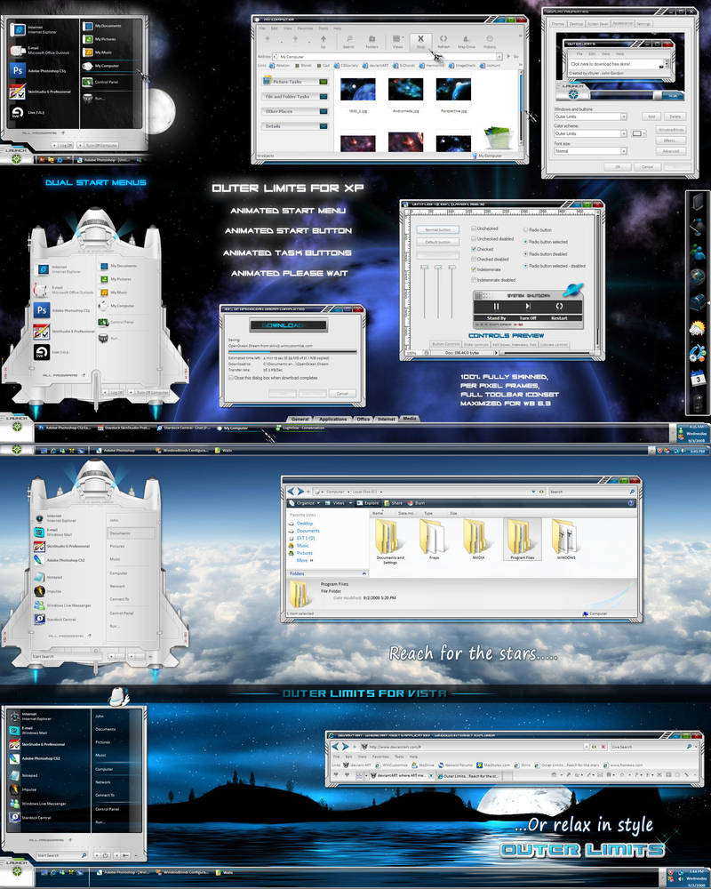Click the Back arrow in Vista Explorer window
The height and width of the screenshot is (889, 711).
click(x=292, y=492)
